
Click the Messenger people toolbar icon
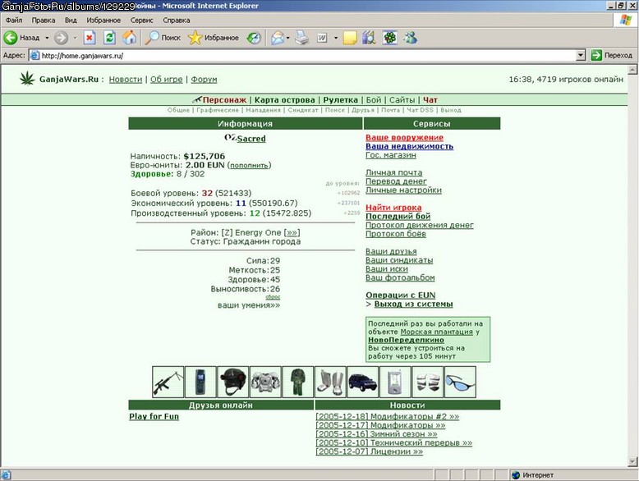pyautogui.click(x=411, y=38)
